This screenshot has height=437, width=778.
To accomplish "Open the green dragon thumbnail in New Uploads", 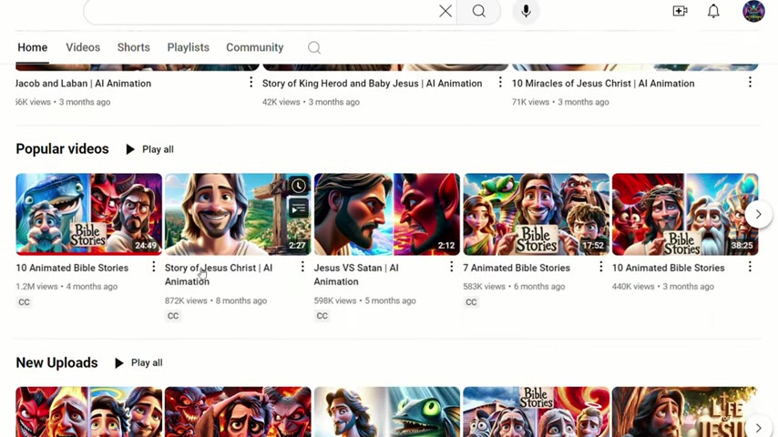I will click(x=387, y=412).
